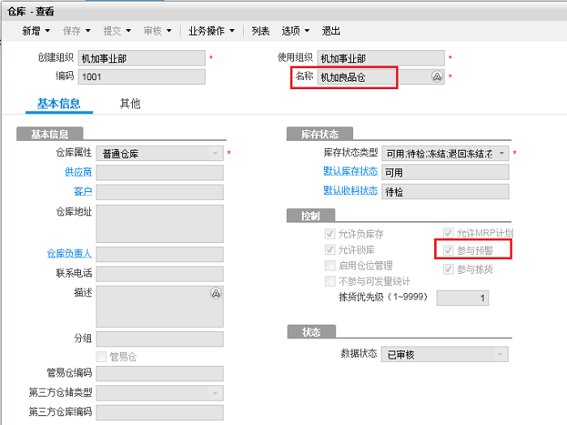
Task: Open the 业务操作 toolbar menu
Action: (x=211, y=31)
